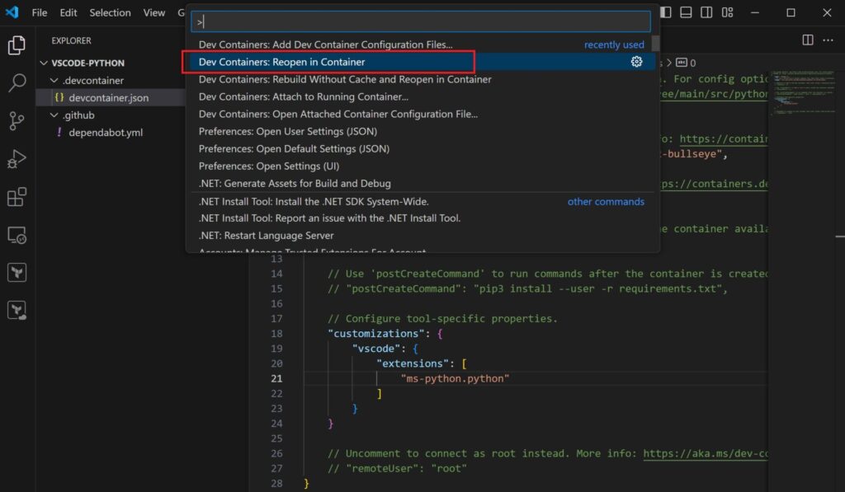Screen dimensions: 845x492
Task: Open the dependabot.yml file
Action: [106, 133]
